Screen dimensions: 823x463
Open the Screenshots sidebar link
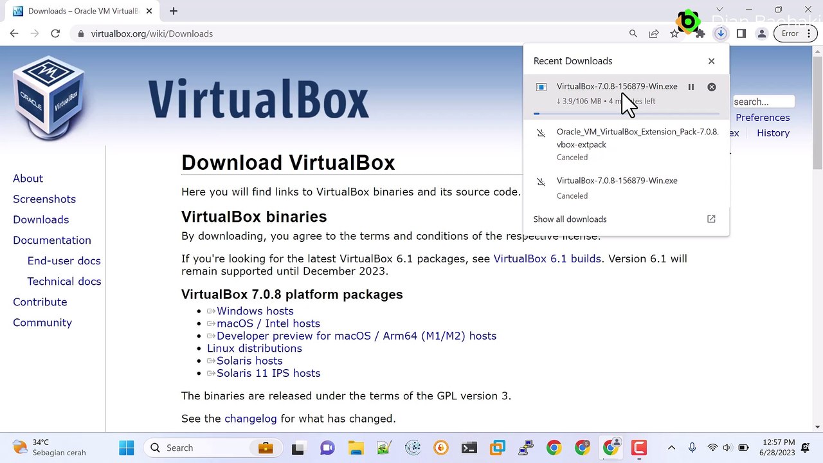point(44,199)
